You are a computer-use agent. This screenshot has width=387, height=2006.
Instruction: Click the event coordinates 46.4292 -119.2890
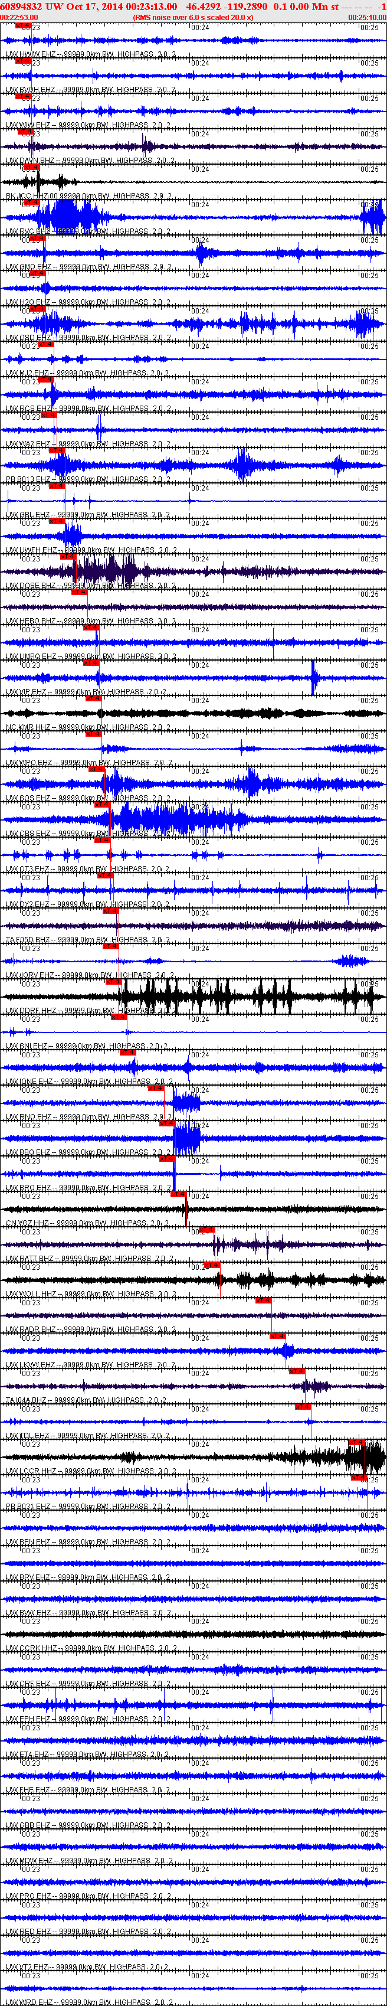coord(227,6)
